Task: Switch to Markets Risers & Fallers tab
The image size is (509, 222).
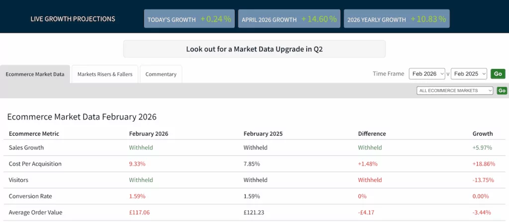Action: [x=105, y=74]
